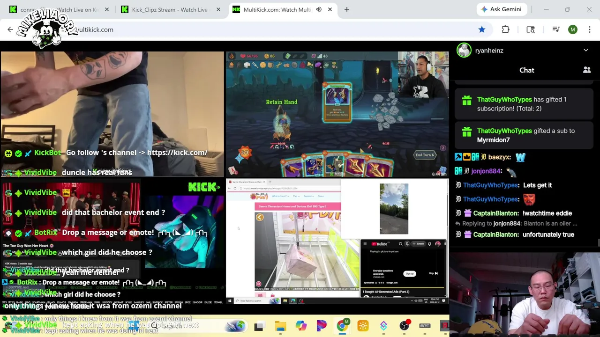600x337 pixels.
Task: Switch to the Kick_Clipz Stream tab
Action: pos(170,9)
